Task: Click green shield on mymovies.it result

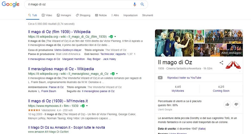Action: 83,106
